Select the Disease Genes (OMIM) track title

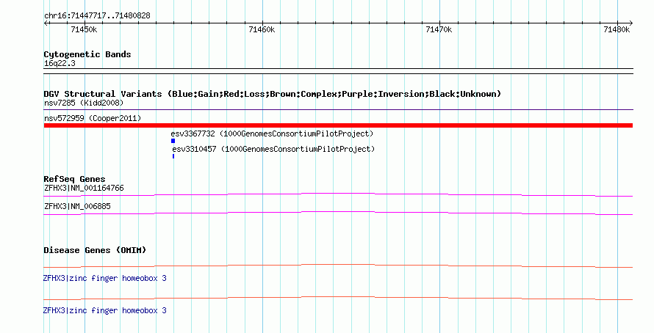pos(95,250)
